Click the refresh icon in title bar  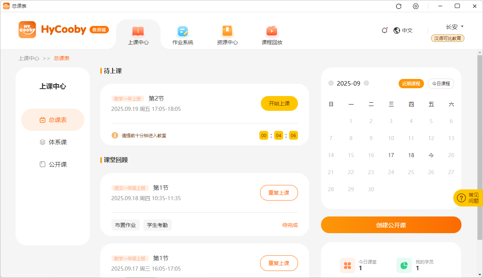pyautogui.click(x=399, y=6)
